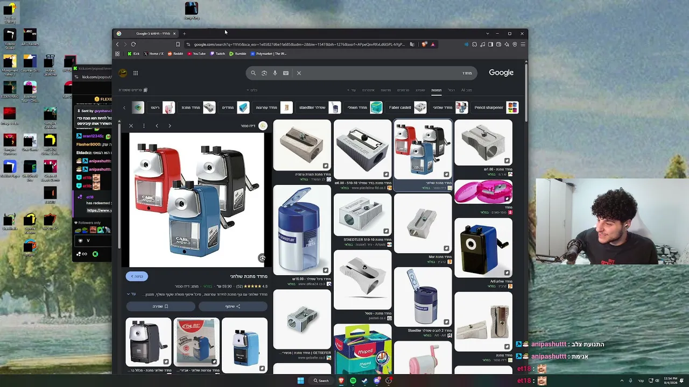Open the Google account profile avatar
The image size is (689, 387).
coord(123,73)
